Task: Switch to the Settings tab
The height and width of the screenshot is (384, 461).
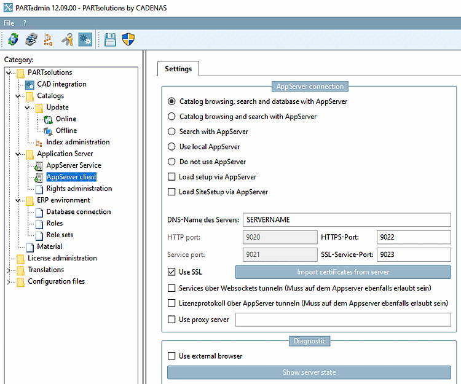Action: click(178, 69)
